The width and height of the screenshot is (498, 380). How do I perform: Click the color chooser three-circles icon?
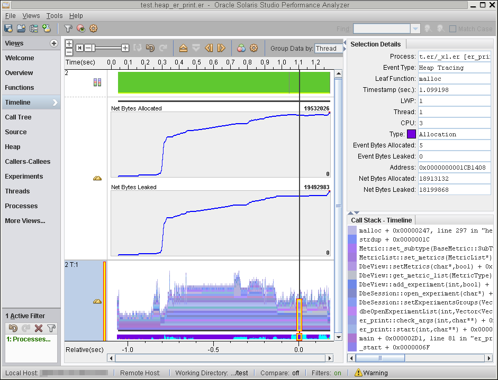(241, 48)
